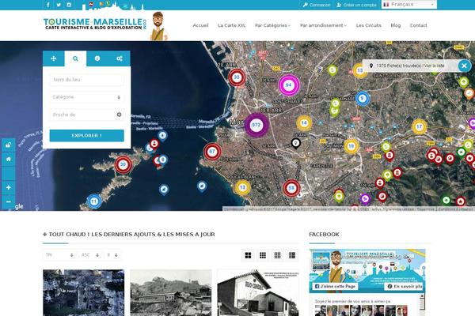Click the black location pin marker

(x=295, y=143)
